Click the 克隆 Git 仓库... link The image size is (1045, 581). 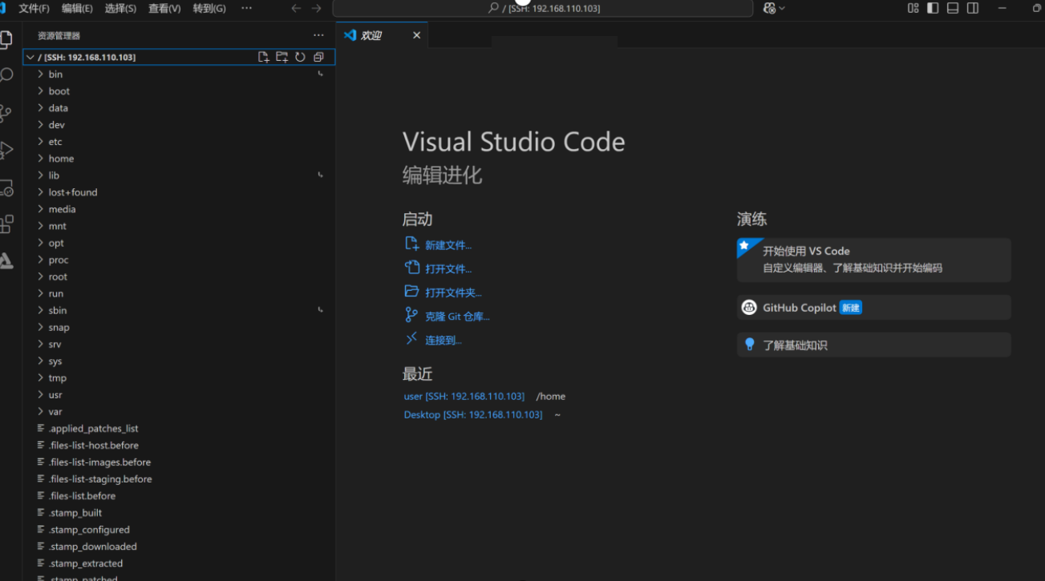tap(457, 317)
